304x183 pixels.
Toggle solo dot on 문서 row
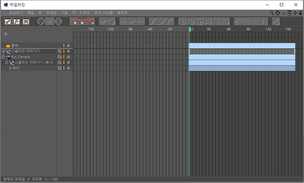(x=68, y=46)
